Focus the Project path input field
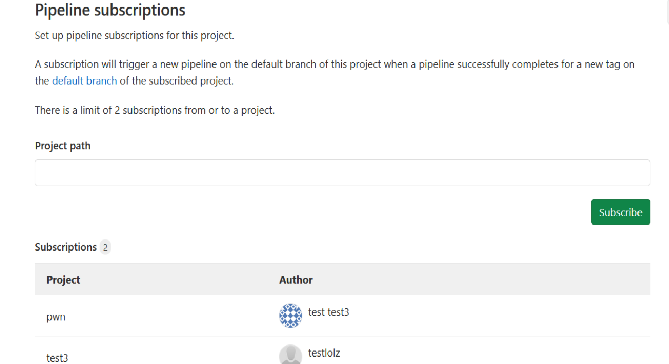 click(x=342, y=173)
